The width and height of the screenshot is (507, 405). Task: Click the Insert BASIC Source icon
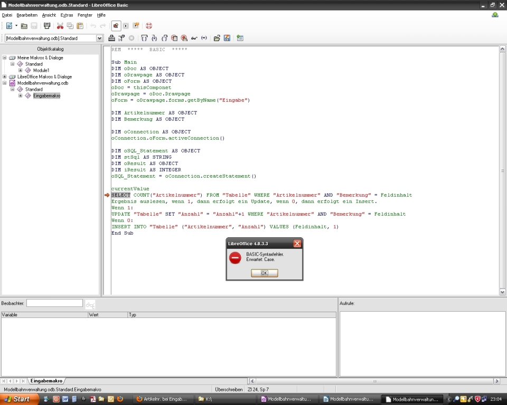coord(217,38)
